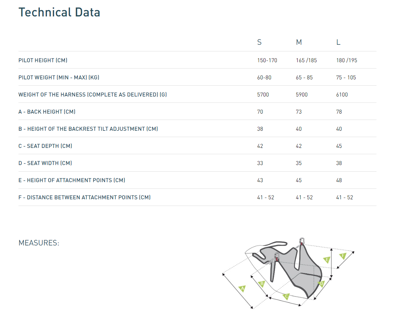418x322 pixels.
Task: Select the green F triangle marker
Action: point(343,256)
